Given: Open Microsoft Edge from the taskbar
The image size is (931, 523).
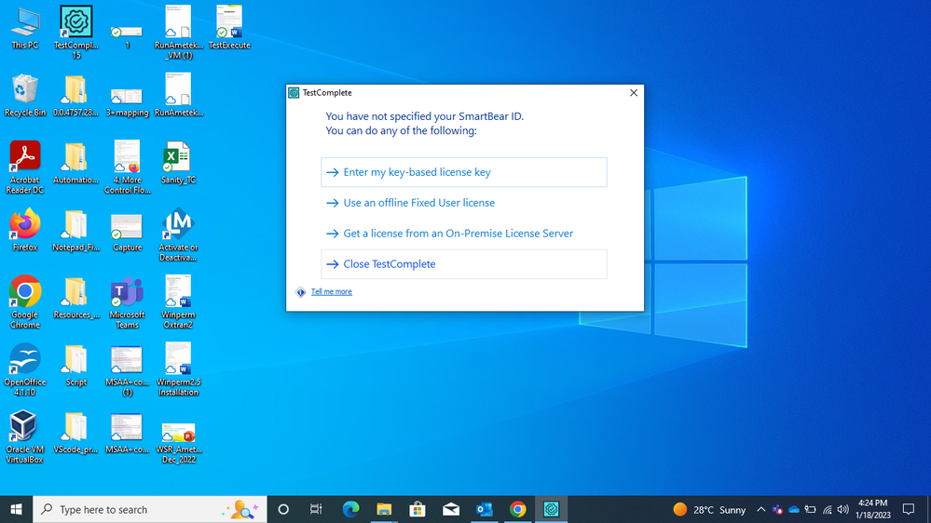Looking at the screenshot, I should point(350,509).
